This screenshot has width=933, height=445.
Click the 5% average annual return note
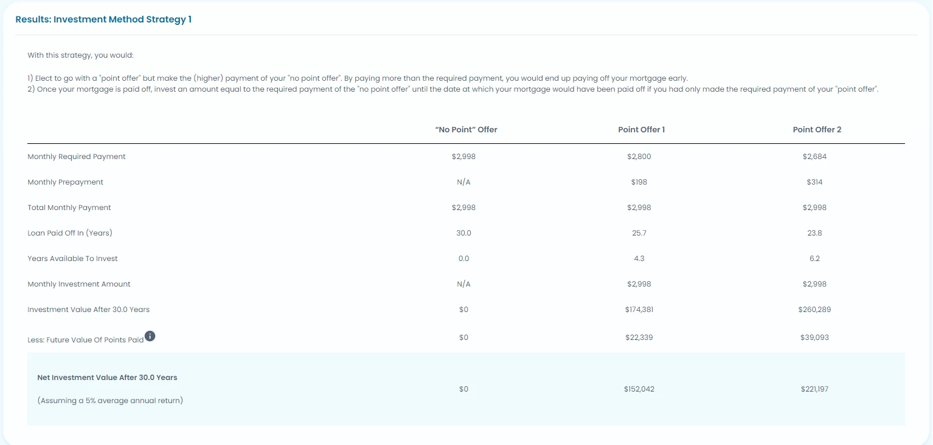(110, 400)
